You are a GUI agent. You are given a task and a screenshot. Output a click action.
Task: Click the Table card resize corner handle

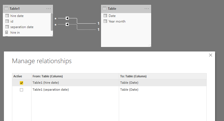coord(150,46)
